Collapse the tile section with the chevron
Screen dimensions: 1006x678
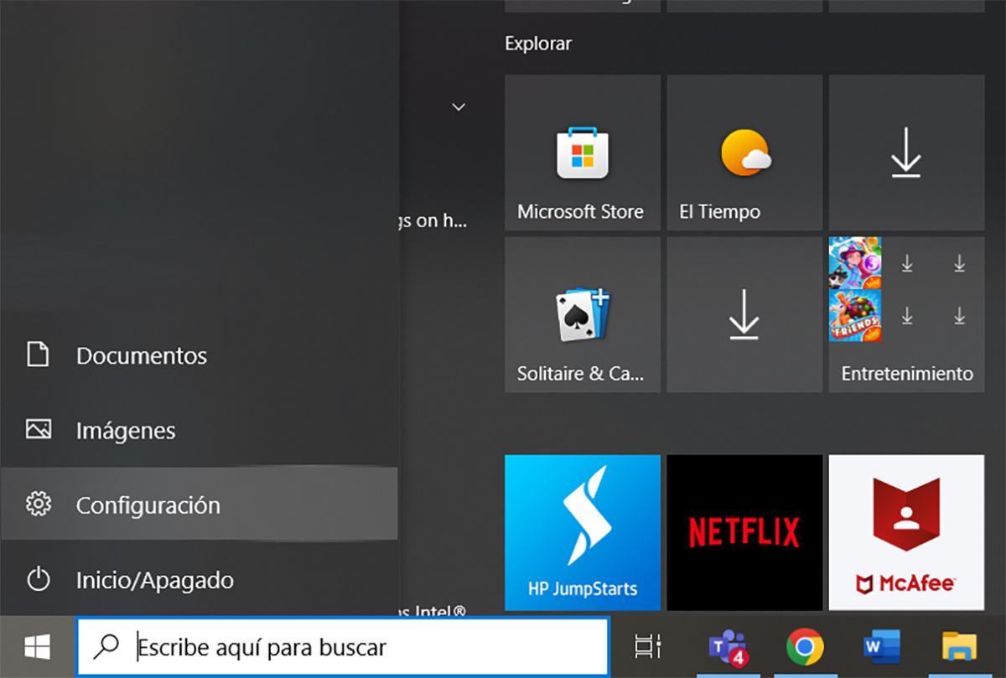coord(458,107)
